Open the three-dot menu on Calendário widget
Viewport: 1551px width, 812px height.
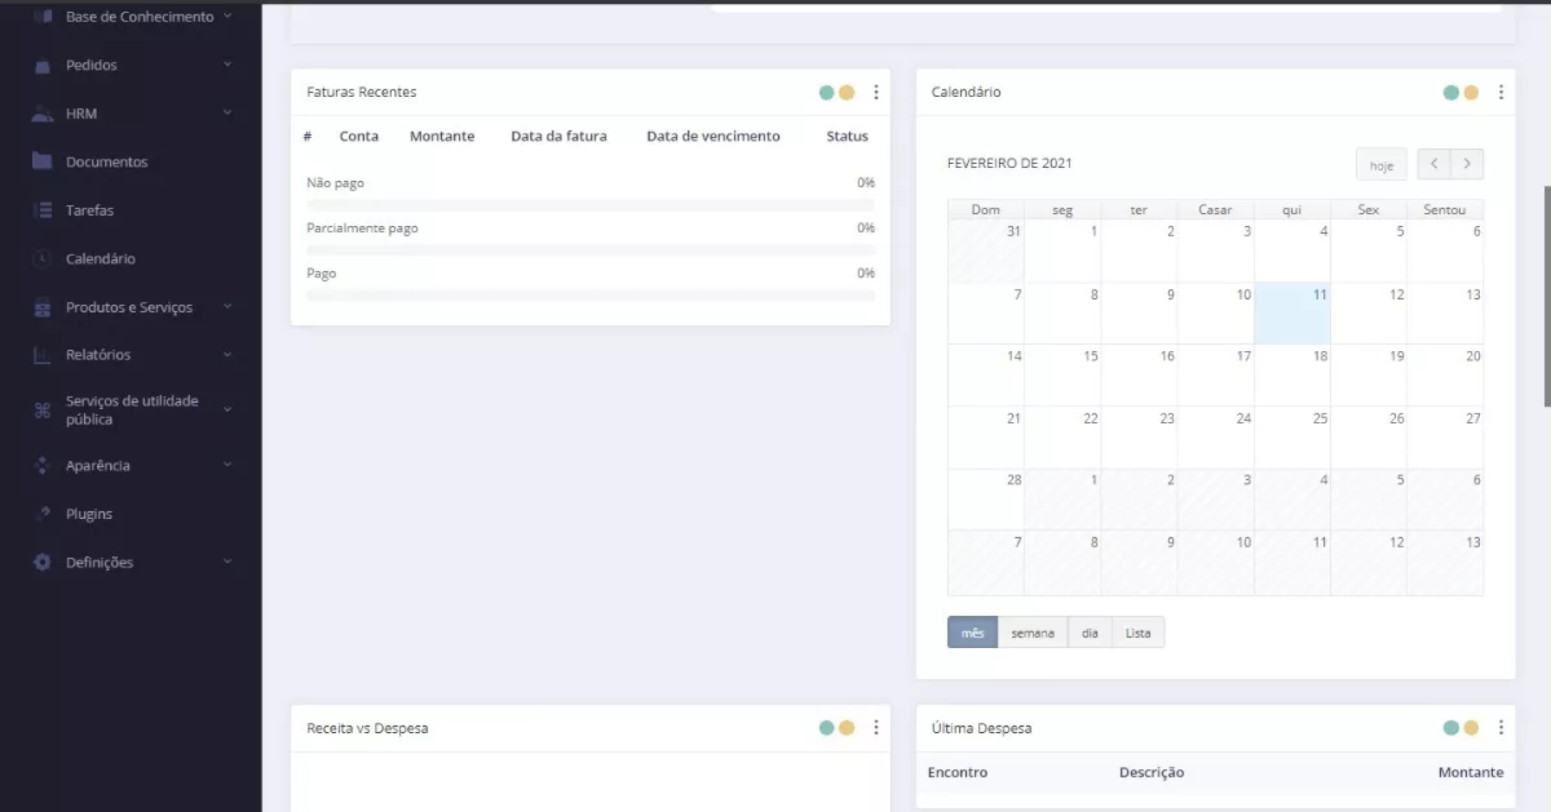click(1500, 92)
